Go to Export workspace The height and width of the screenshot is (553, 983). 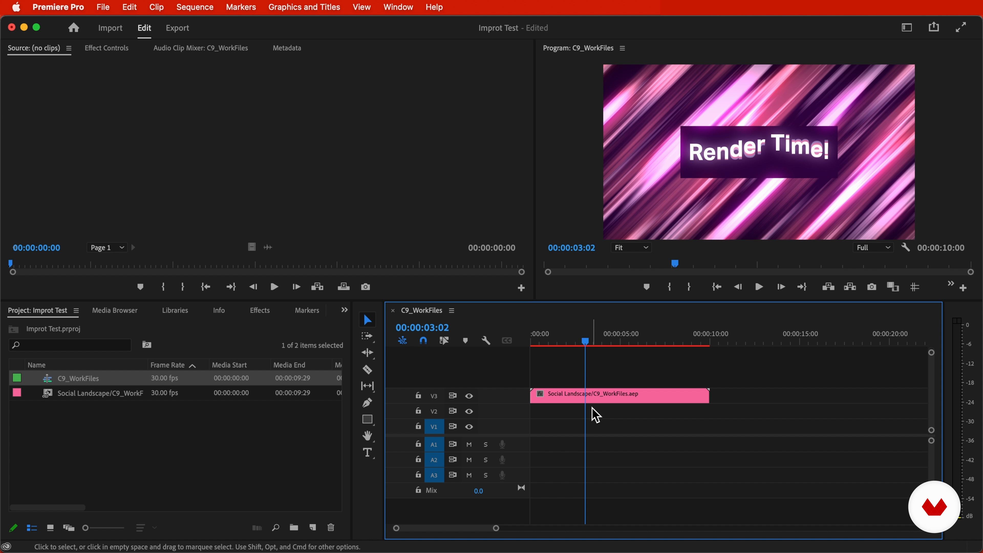(x=177, y=28)
